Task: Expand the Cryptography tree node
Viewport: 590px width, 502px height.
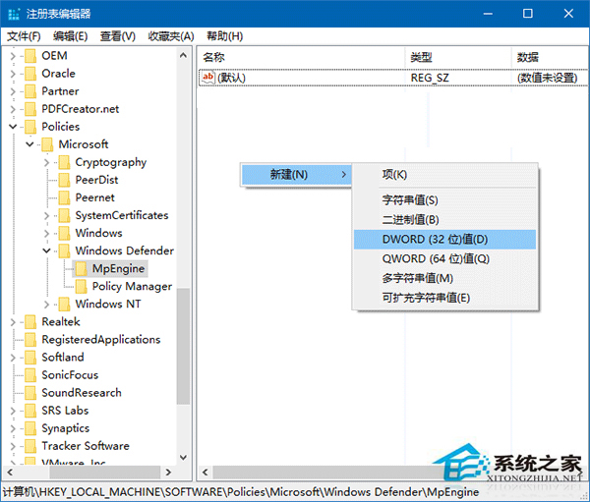Action: (46, 162)
